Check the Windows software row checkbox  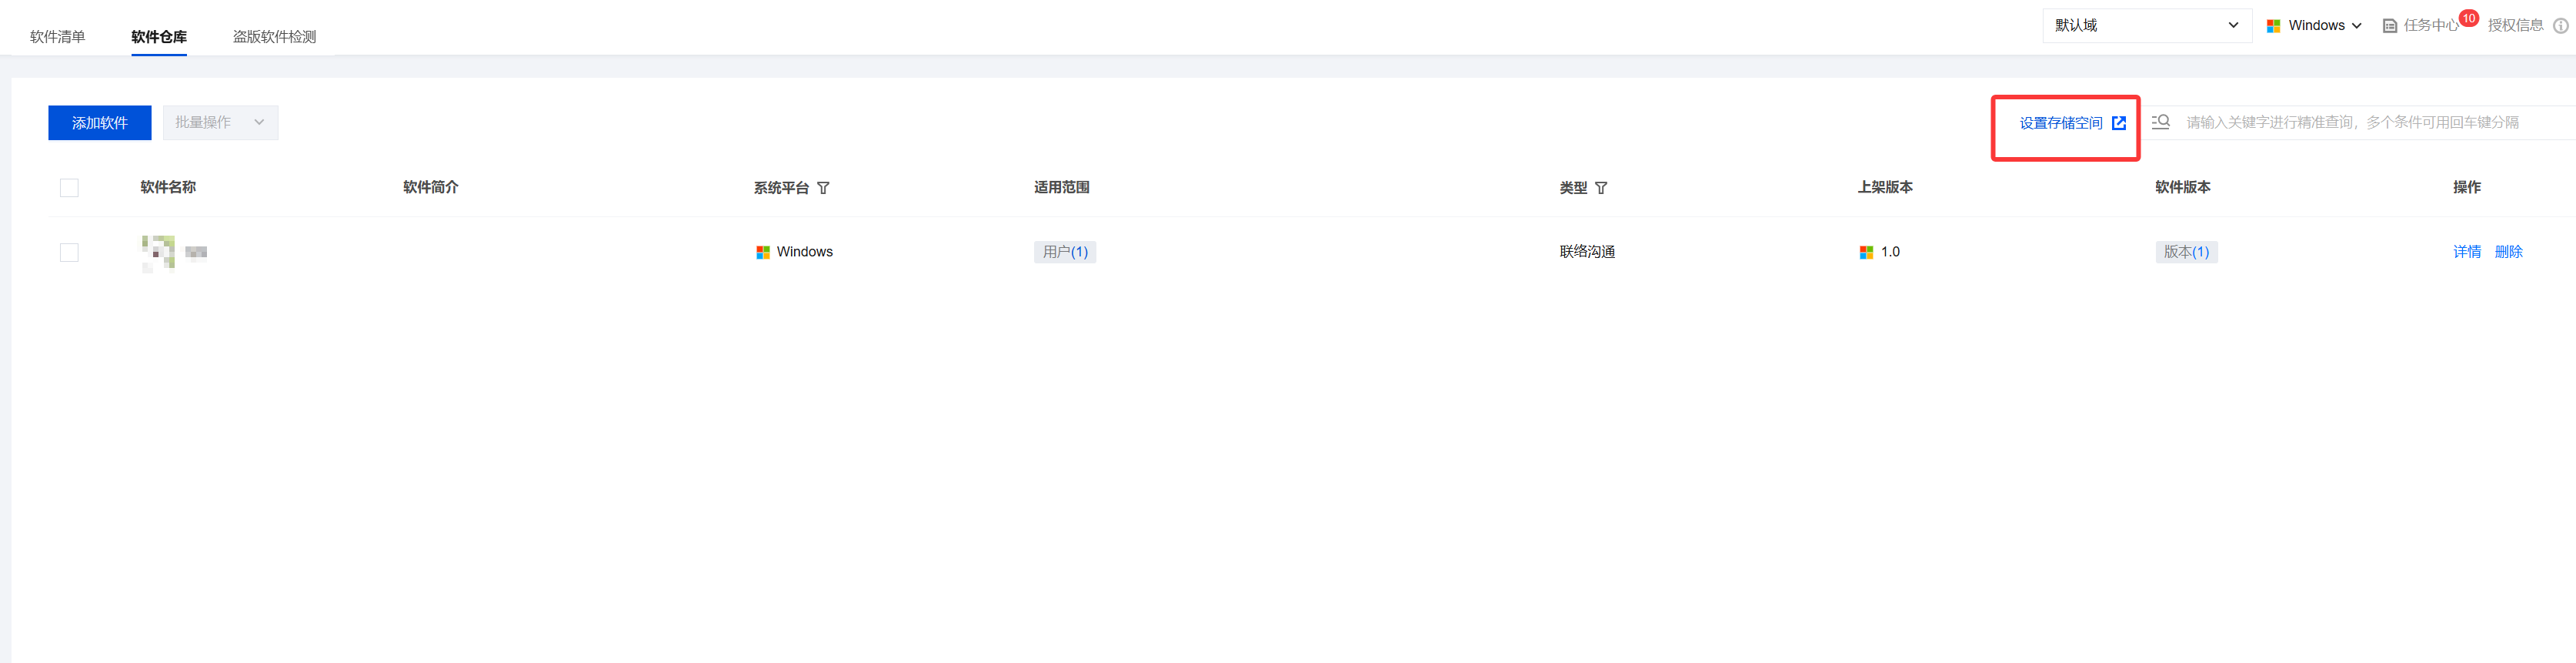point(69,253)
